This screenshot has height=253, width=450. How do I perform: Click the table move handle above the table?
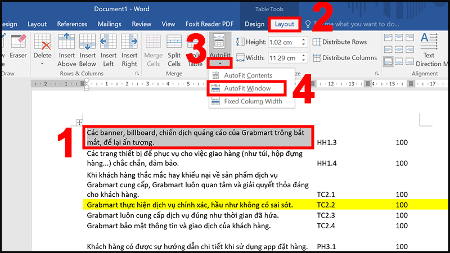(x=79, y=123)
